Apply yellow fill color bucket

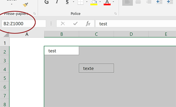94,2
